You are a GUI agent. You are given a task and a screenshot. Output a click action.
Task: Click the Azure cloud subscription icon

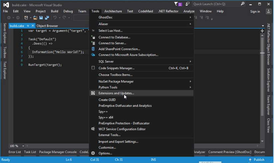tap(93, 55)
